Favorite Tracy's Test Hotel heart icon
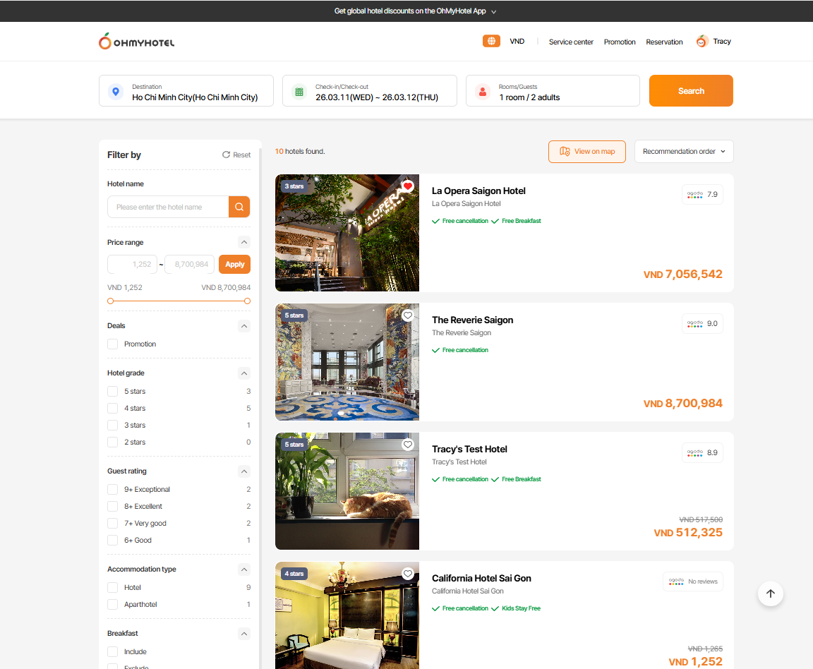Viewport: 813px width, 669px height. [408, 445]
